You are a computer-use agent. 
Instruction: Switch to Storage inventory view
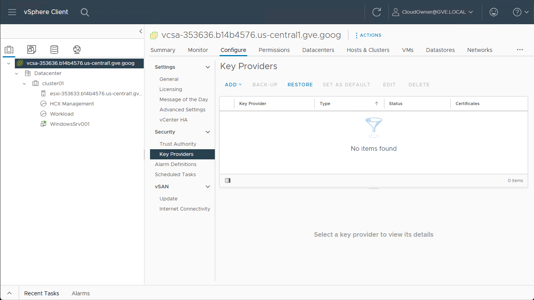(54, 49)
